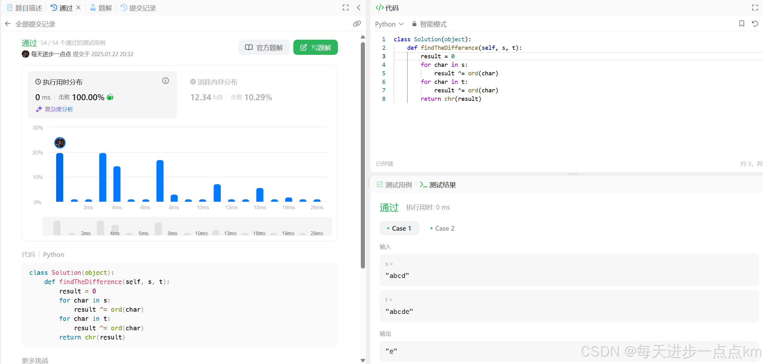Image resolution: width=763 pixels, height=364 pixels.
Task: Maximize the code panel with fullscreen icon
Action: tap(755, 8)
